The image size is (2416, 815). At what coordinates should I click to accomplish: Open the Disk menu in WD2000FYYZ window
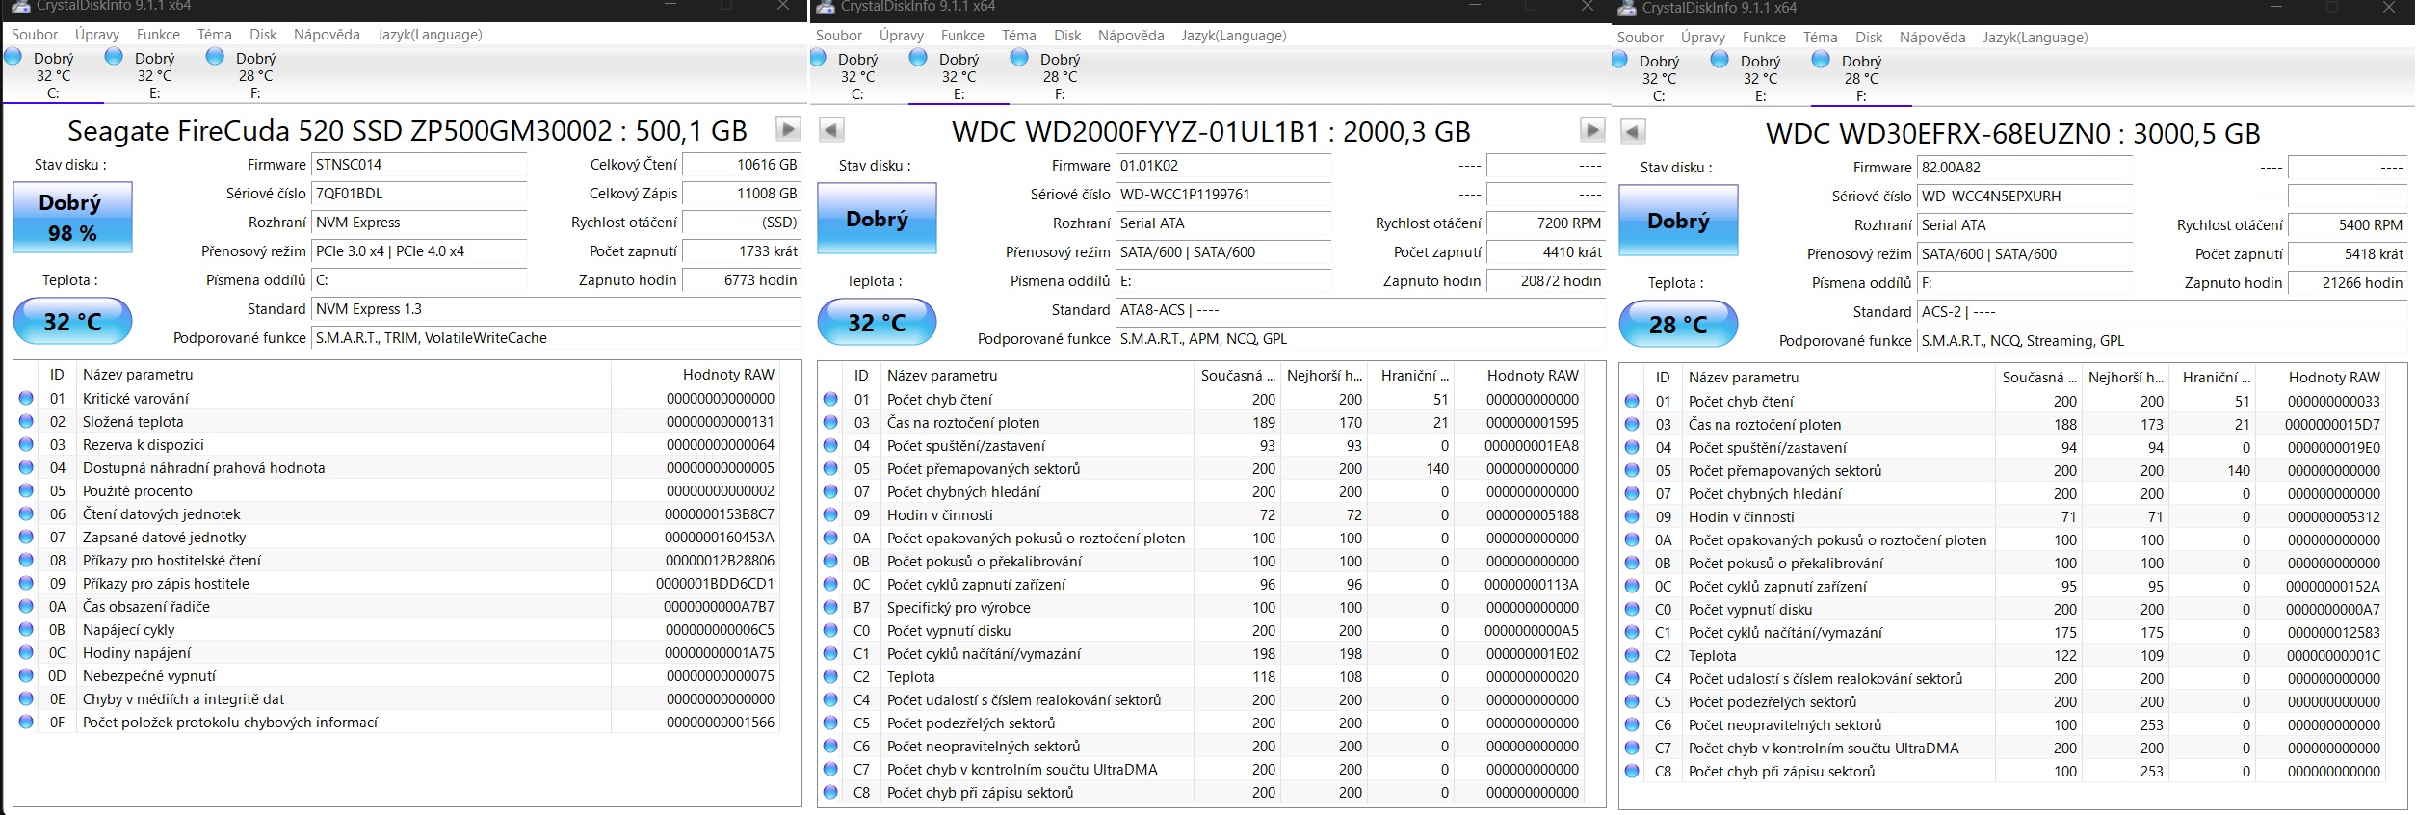tap(1067, 36)
